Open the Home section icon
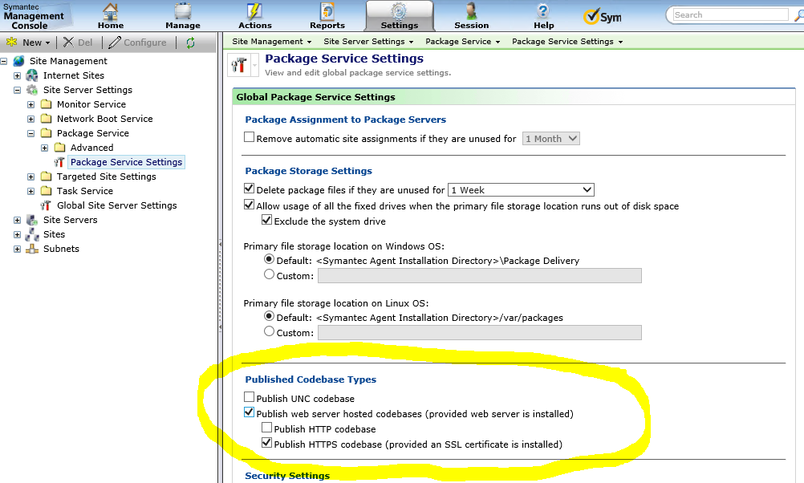The image size is (804, 483). [x=110, y=11]
